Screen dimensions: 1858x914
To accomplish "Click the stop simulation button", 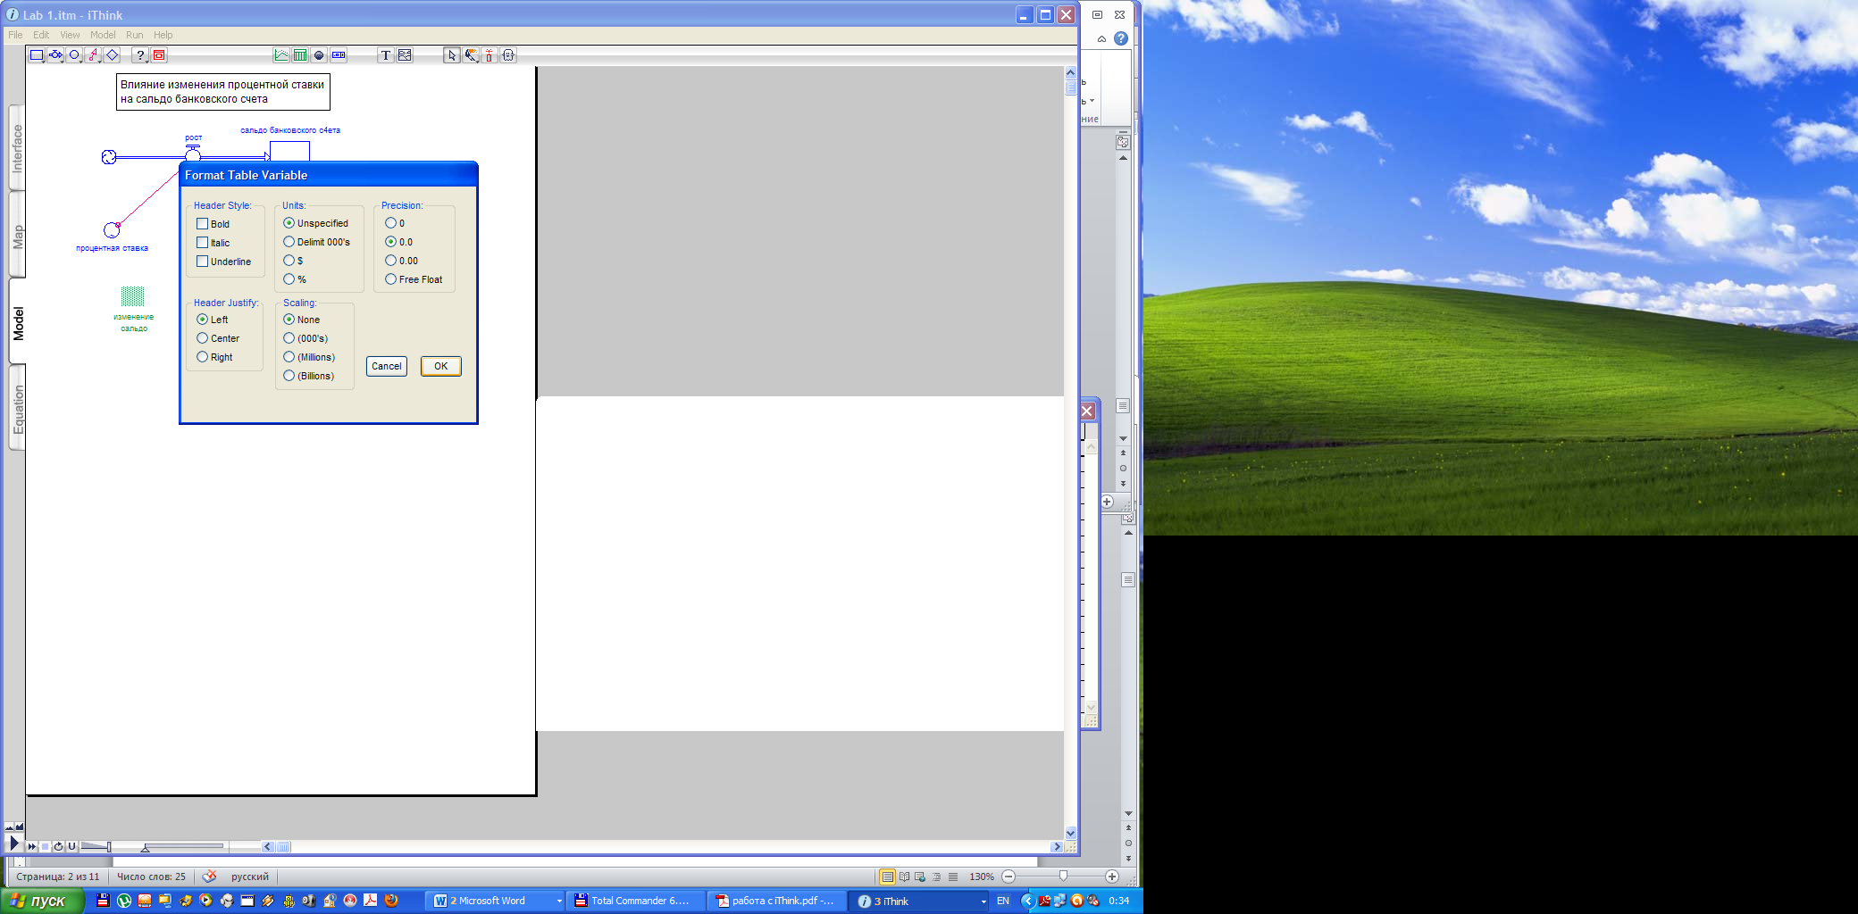I will [x=45, y=846].
